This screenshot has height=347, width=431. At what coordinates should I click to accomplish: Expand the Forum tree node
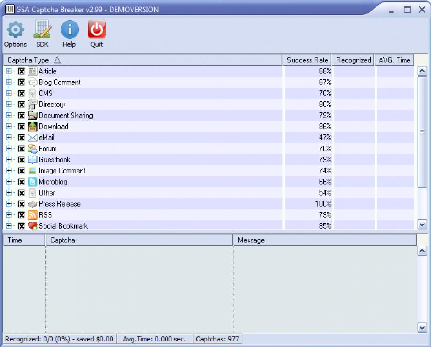pos(9,148)
